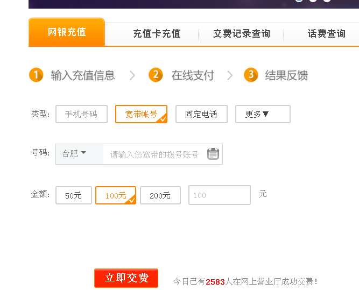Click the 立即交费 pay now button
Screen dimensions: 359x290
[126, 278]
